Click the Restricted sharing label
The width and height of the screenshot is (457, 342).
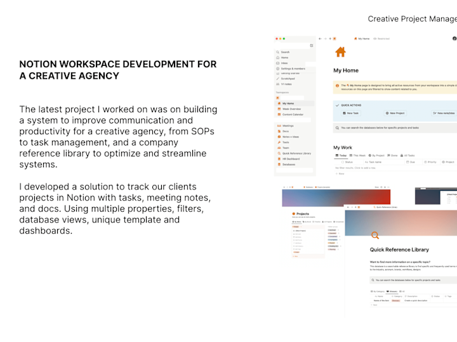pyautogui.click(x=381, y=39)
